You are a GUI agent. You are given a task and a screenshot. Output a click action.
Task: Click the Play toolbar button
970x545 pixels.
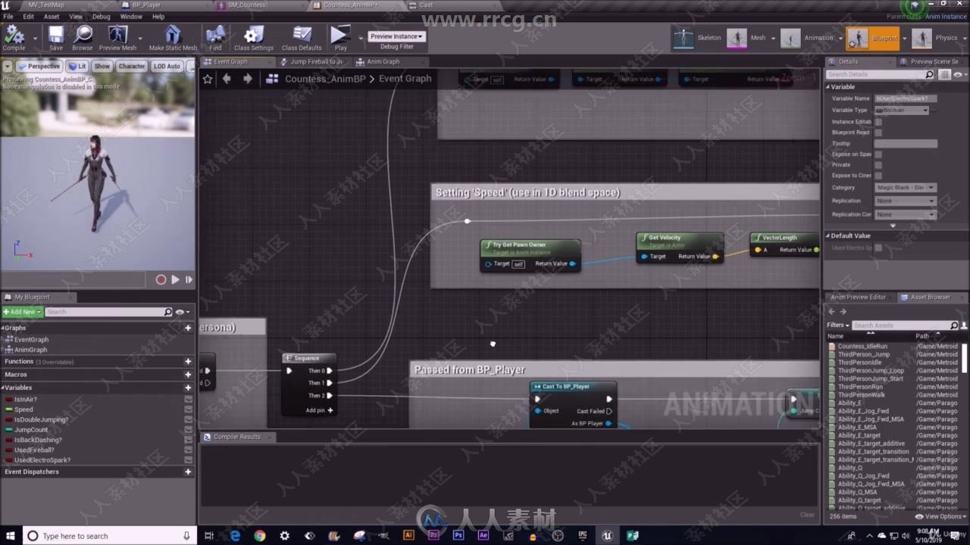tap(340, 38)
